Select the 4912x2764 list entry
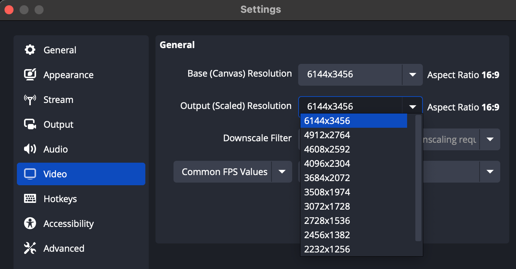Image resolution: width=516 pixels, height=269 pixels. click(327, 135)
